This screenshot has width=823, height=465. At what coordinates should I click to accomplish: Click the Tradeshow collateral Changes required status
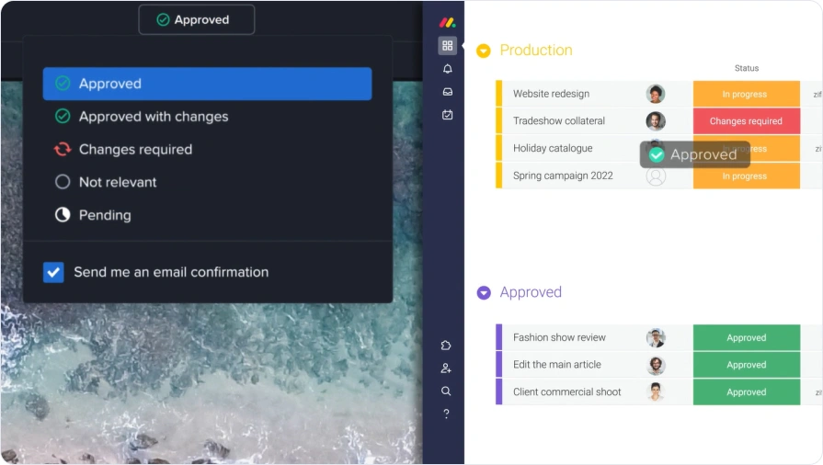(746, 121)
